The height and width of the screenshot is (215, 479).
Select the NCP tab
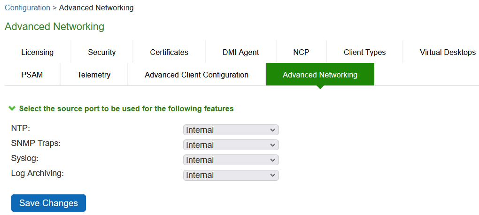(301, 52)
